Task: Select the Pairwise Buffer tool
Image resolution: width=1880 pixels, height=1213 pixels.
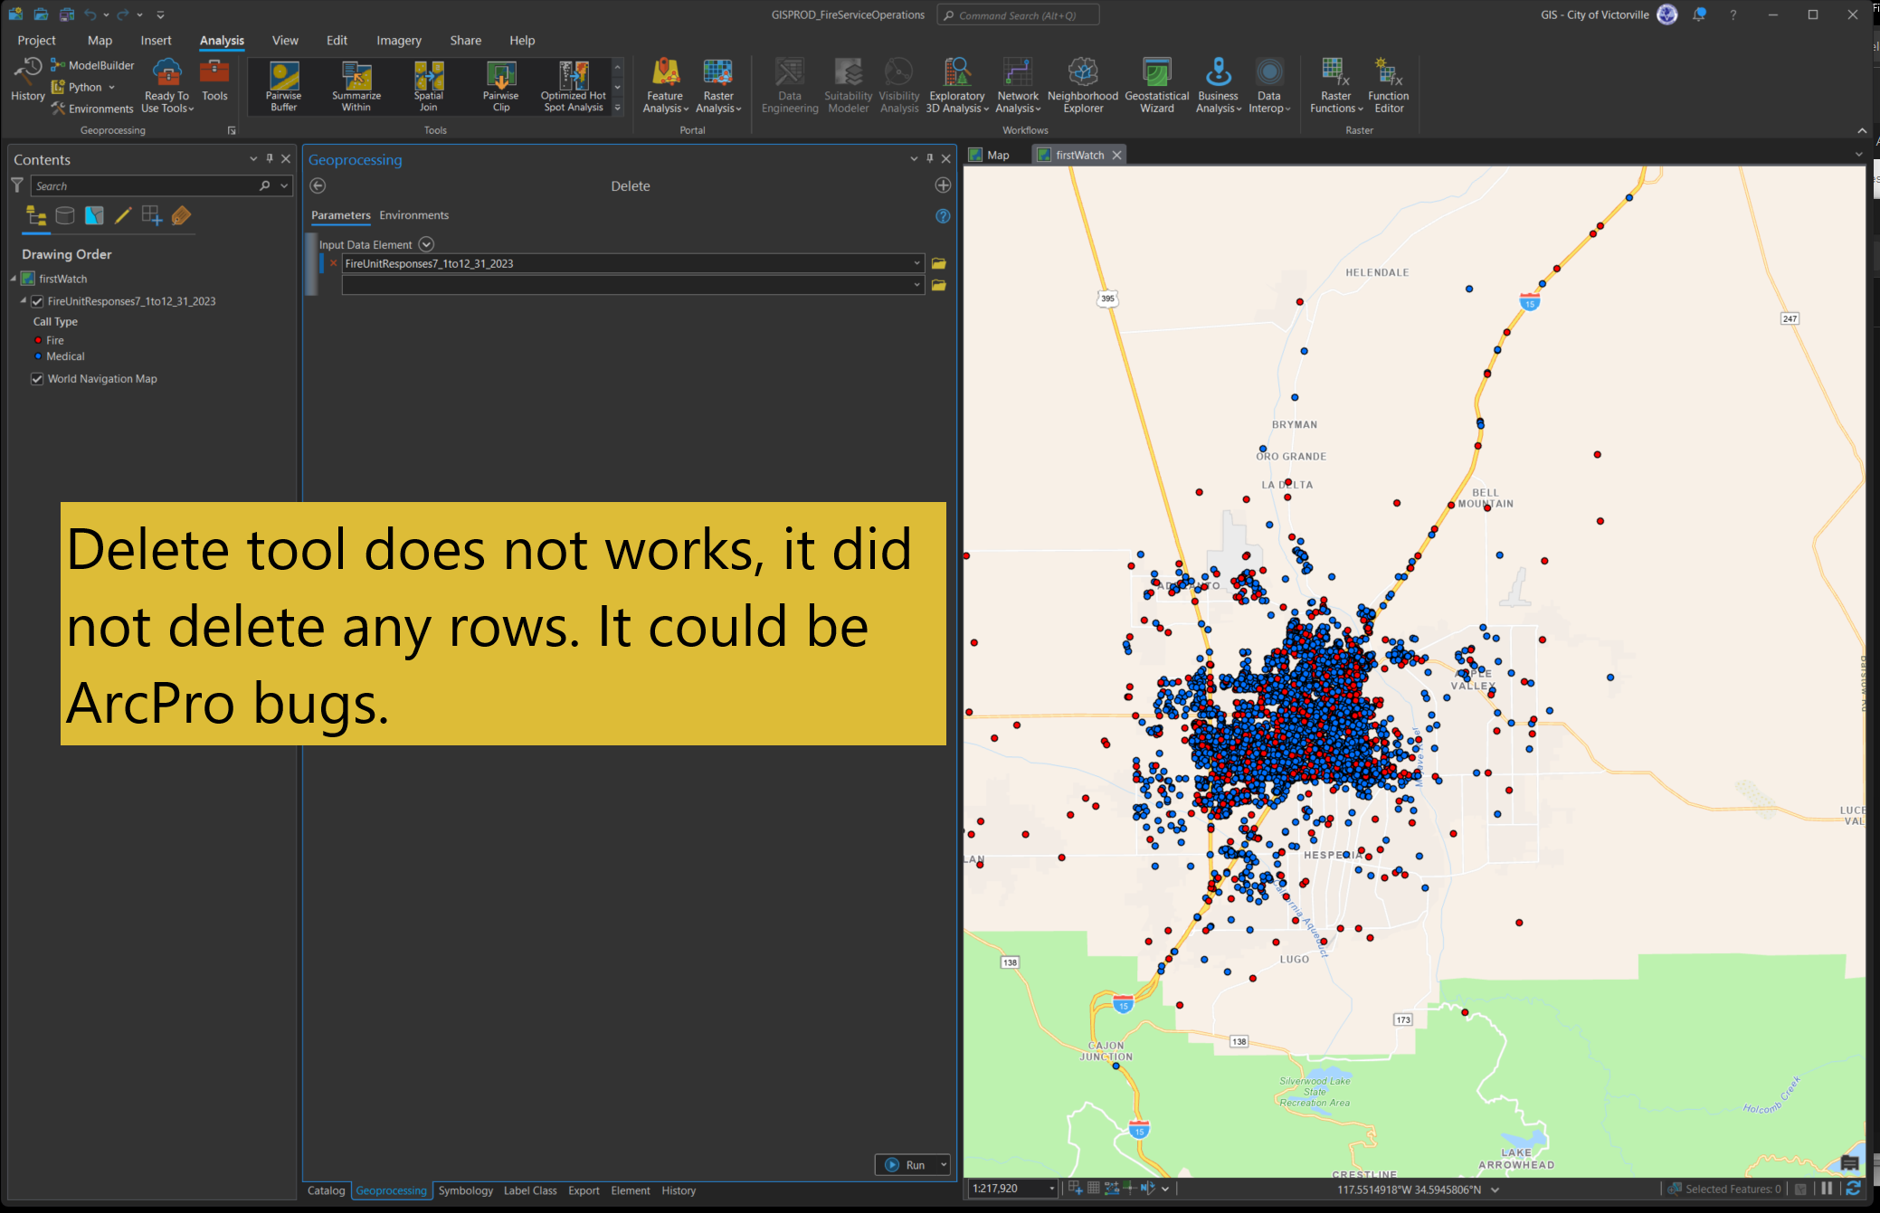Action: (x=283, y=87)
